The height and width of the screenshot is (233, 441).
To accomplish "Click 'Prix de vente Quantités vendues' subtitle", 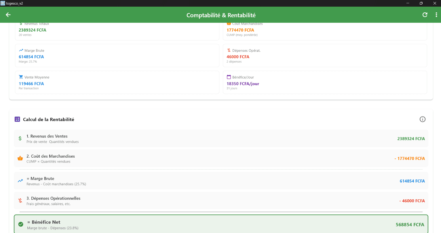I will [x=53, y=142].
